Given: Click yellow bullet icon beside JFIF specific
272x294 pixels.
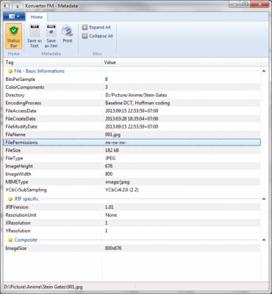Looking at the screenshot, I should 10,199.
